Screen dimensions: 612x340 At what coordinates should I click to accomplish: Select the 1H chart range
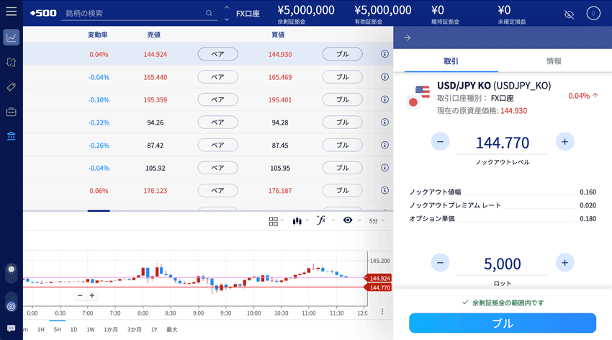coord(40,329)
